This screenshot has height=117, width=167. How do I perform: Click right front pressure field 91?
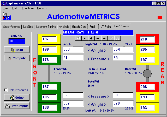tap(73, 58)
